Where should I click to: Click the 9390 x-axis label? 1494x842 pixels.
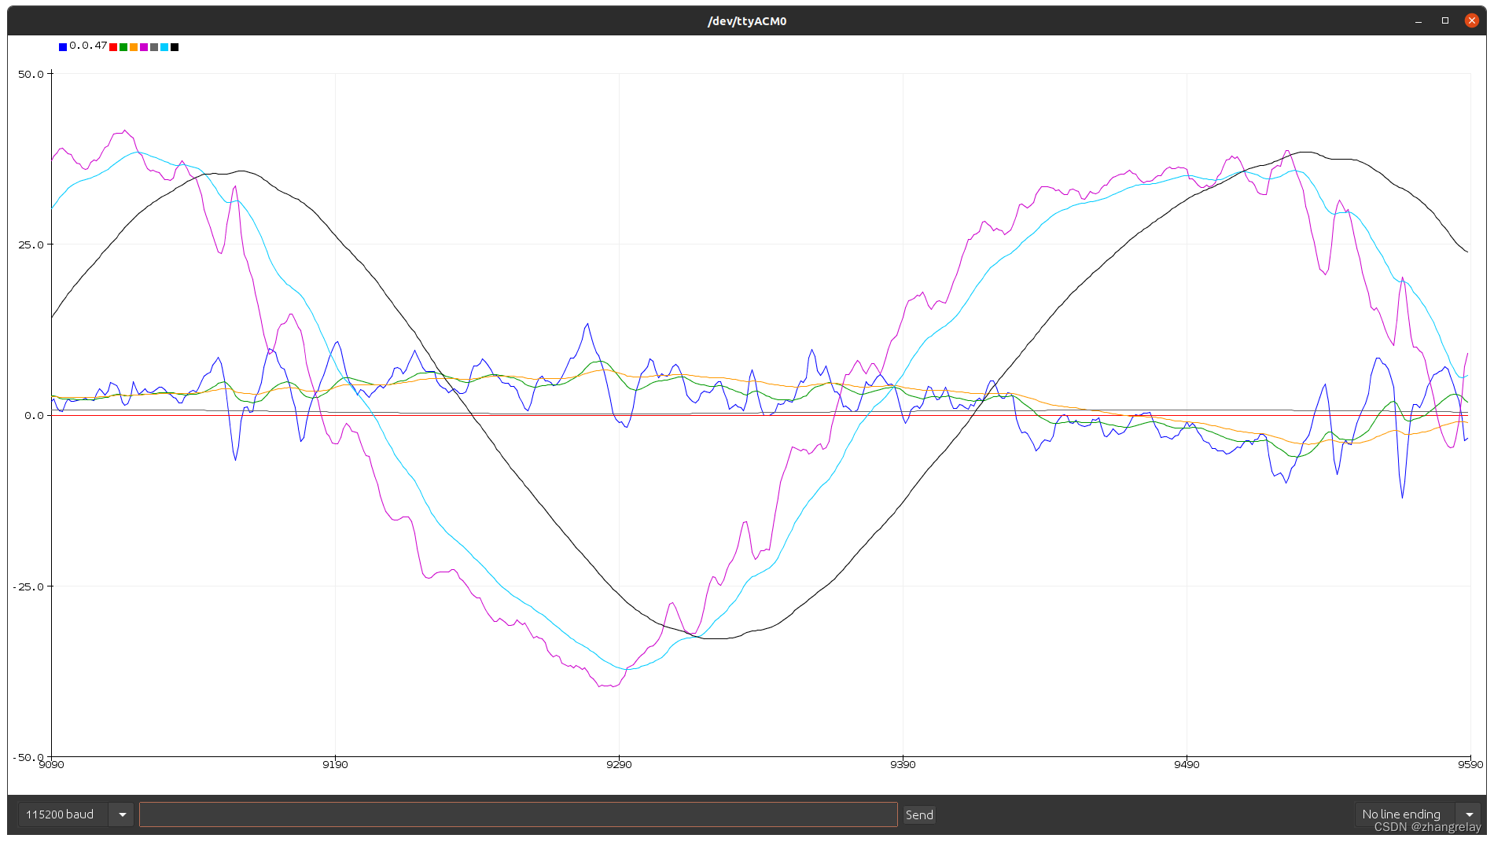click(x=903, y=765)
